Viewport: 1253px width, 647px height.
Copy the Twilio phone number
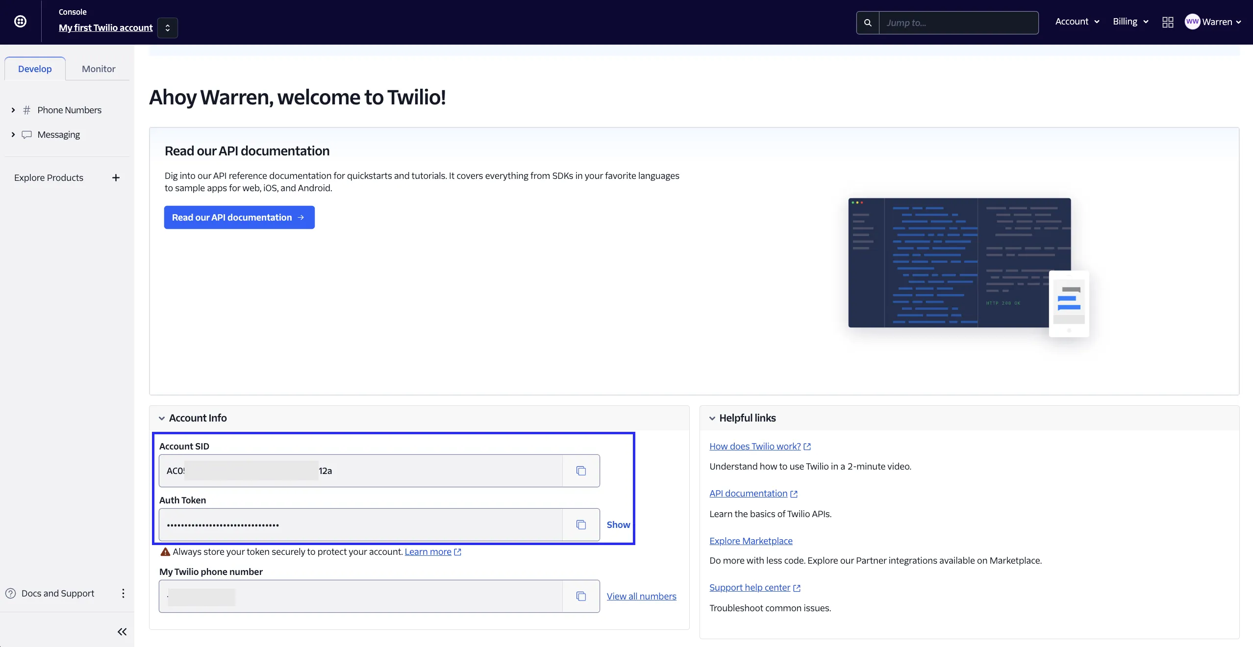pos(581,596)
